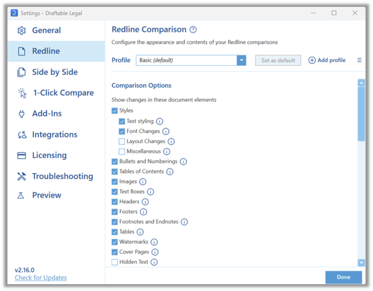Click the scrollbar up arrow
373x291 pixels.
[362, 82]
